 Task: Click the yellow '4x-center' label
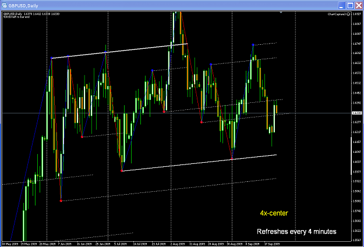click(x=274, y=213)
